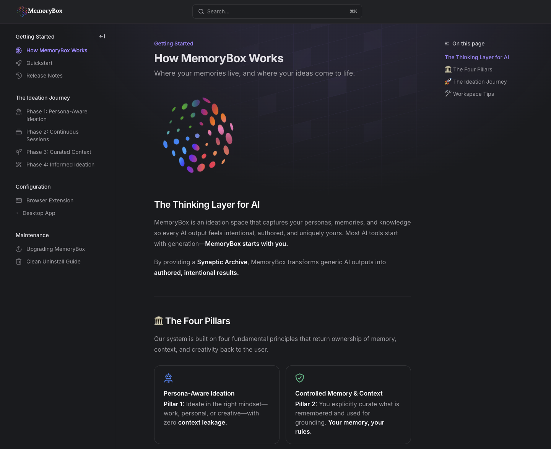Screen dimensions: 551x449
Task: Jump to The Thinking Layer for AI section
Action: pyautogui.click(x=477, y=57)
